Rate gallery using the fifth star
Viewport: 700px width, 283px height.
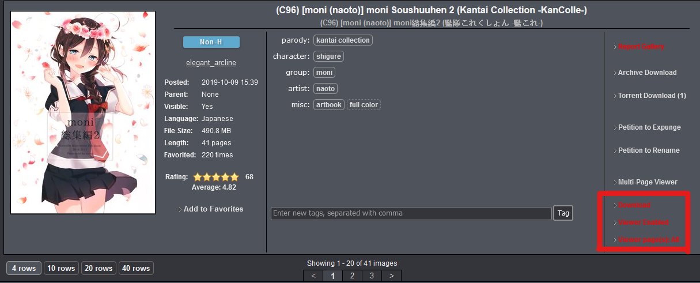234,177
